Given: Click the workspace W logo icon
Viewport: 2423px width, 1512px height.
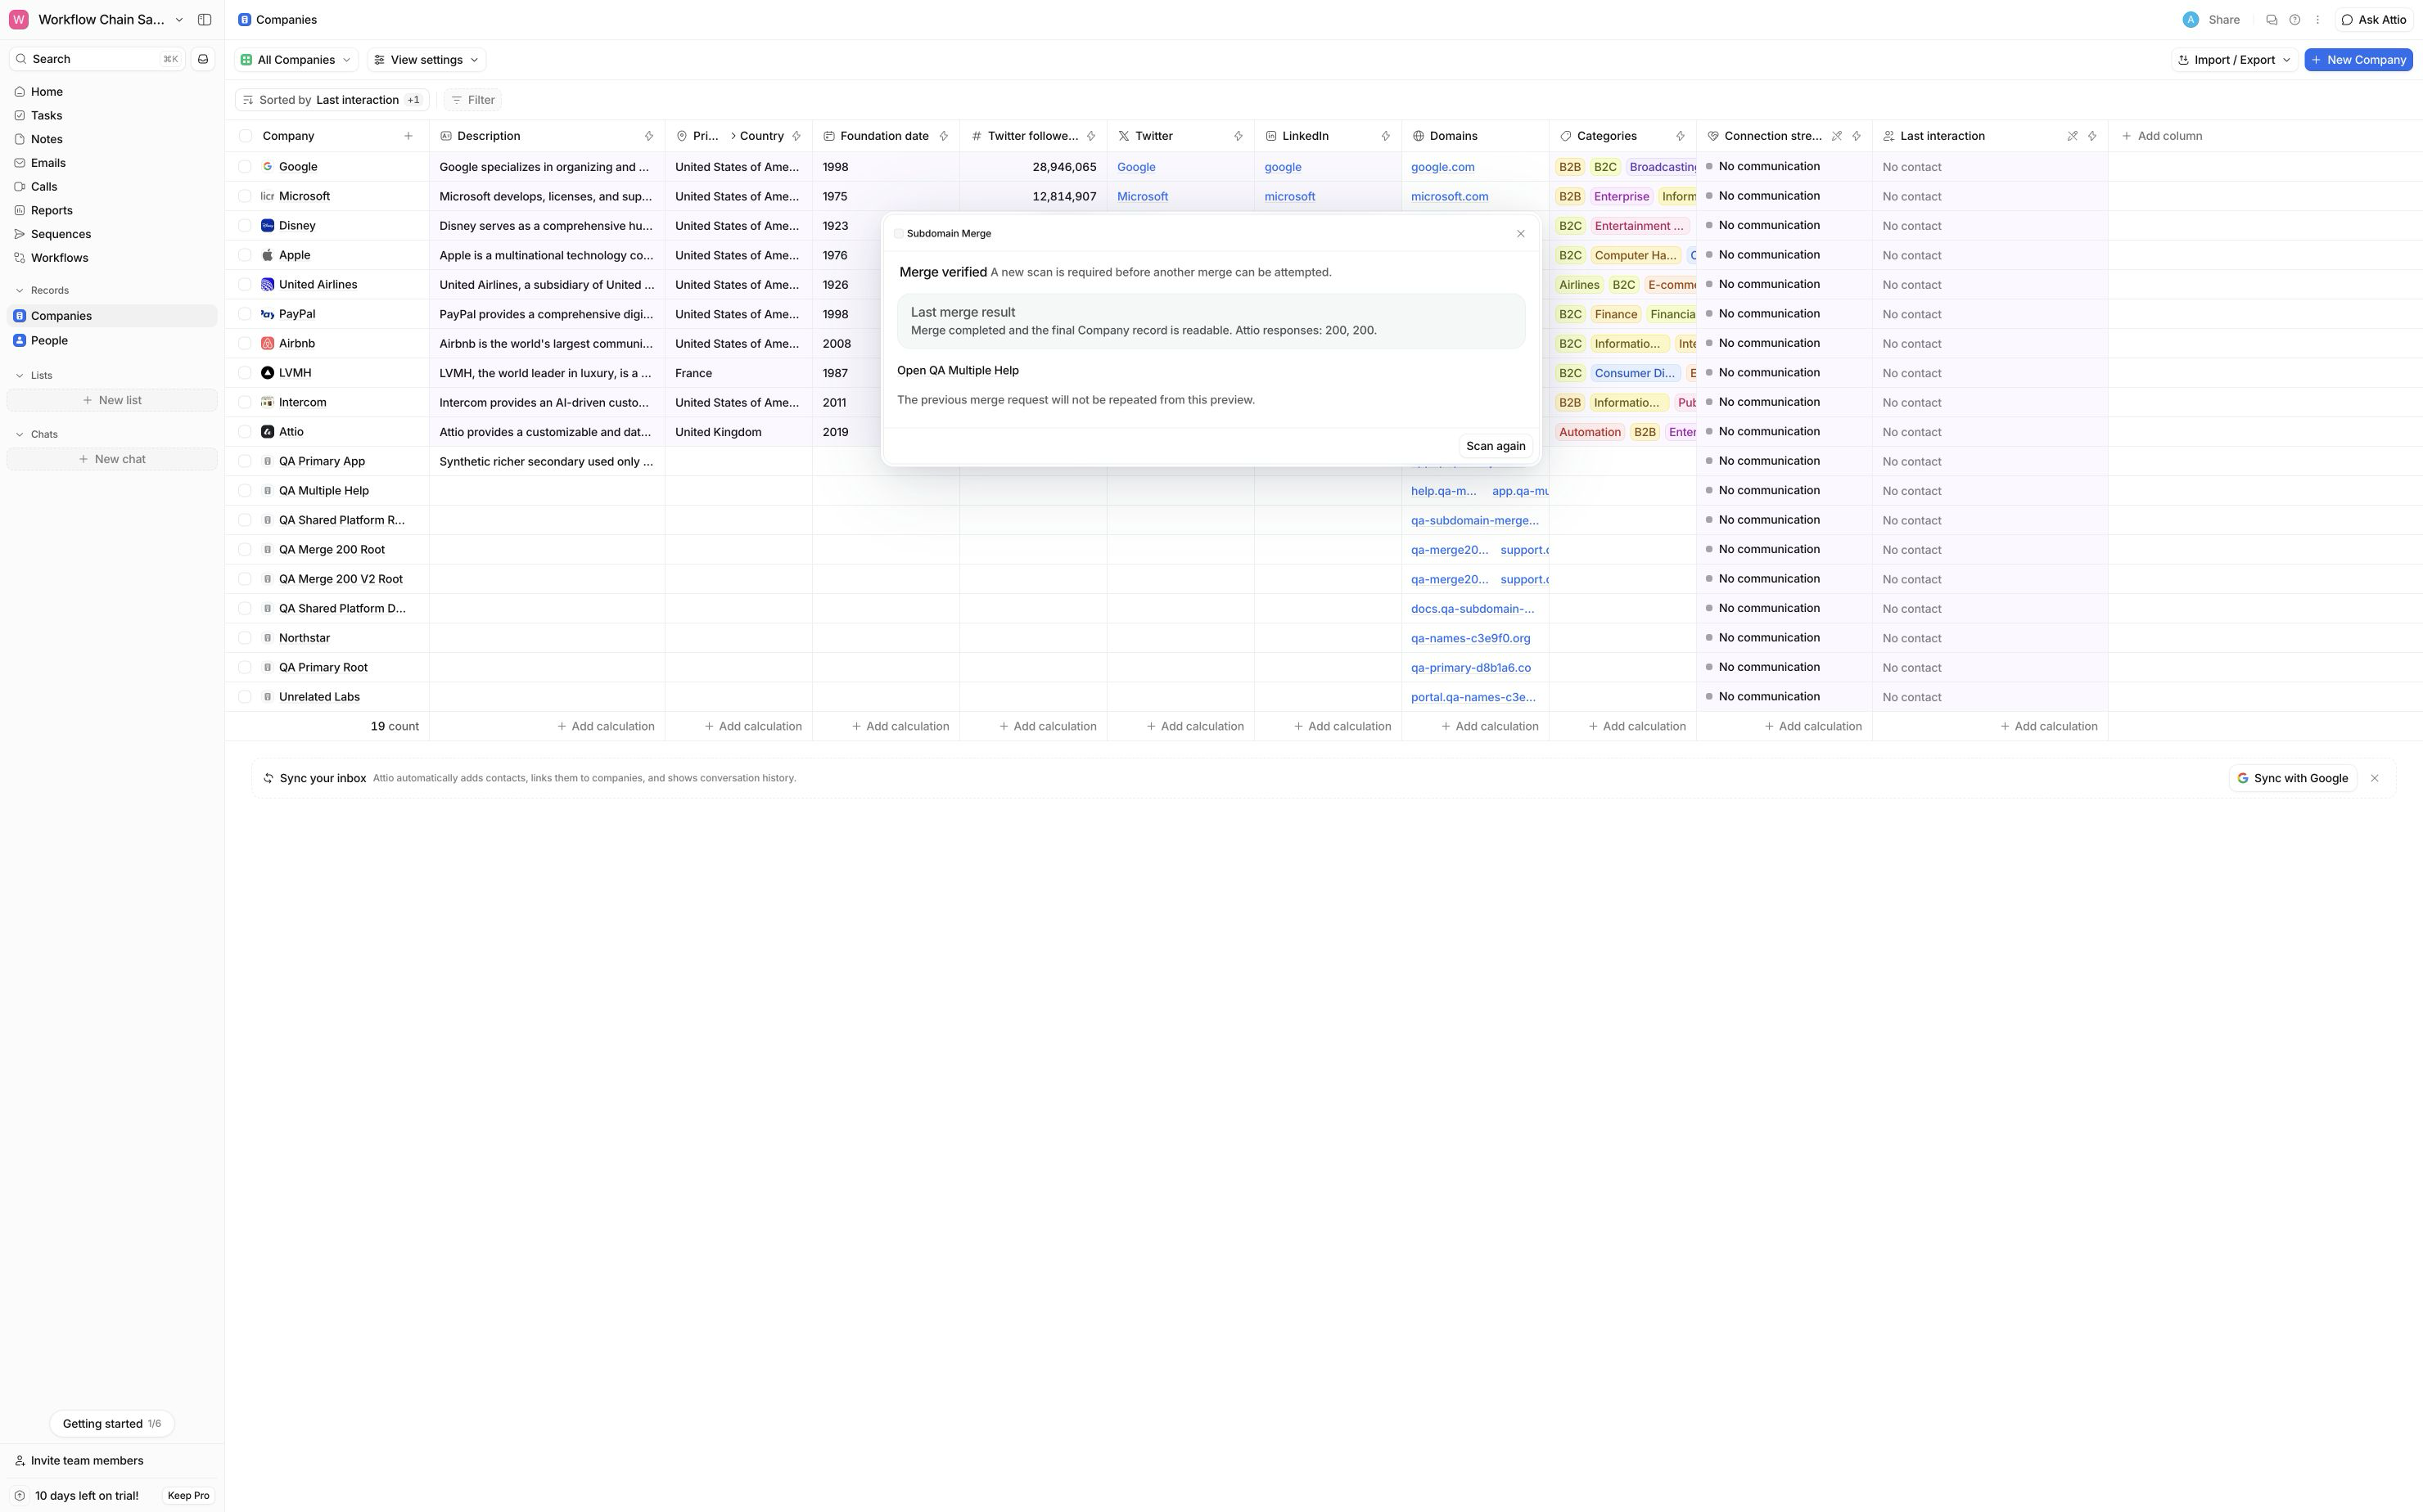Looking at the screenshot, I should tap(19, 20).
